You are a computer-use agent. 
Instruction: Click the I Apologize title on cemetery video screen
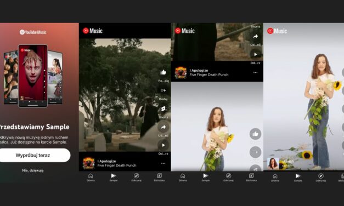point(106,161)
